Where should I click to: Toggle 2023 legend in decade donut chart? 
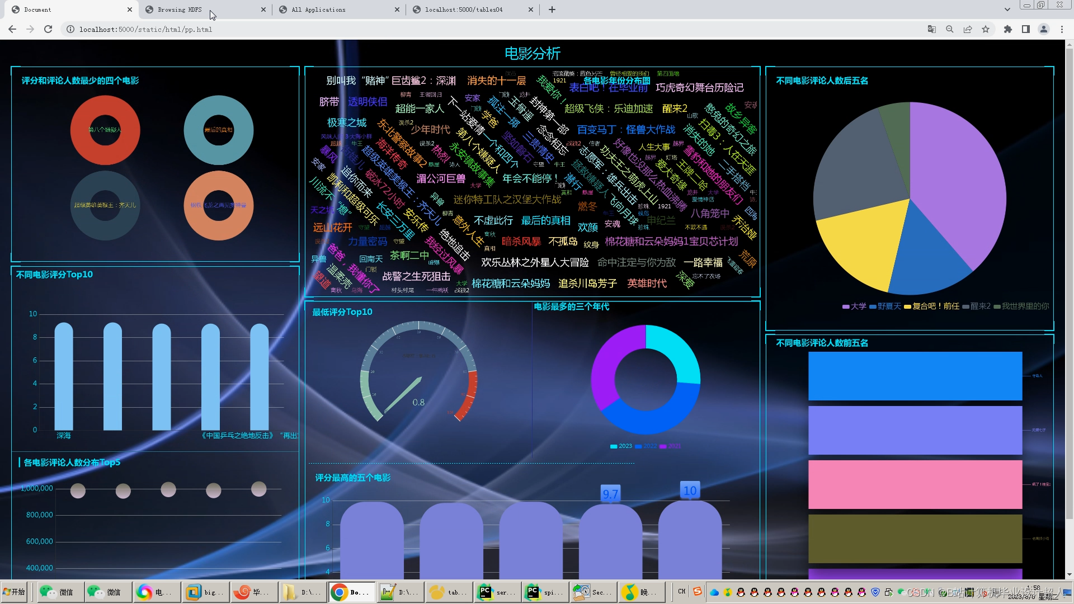[x=621, y=446]
